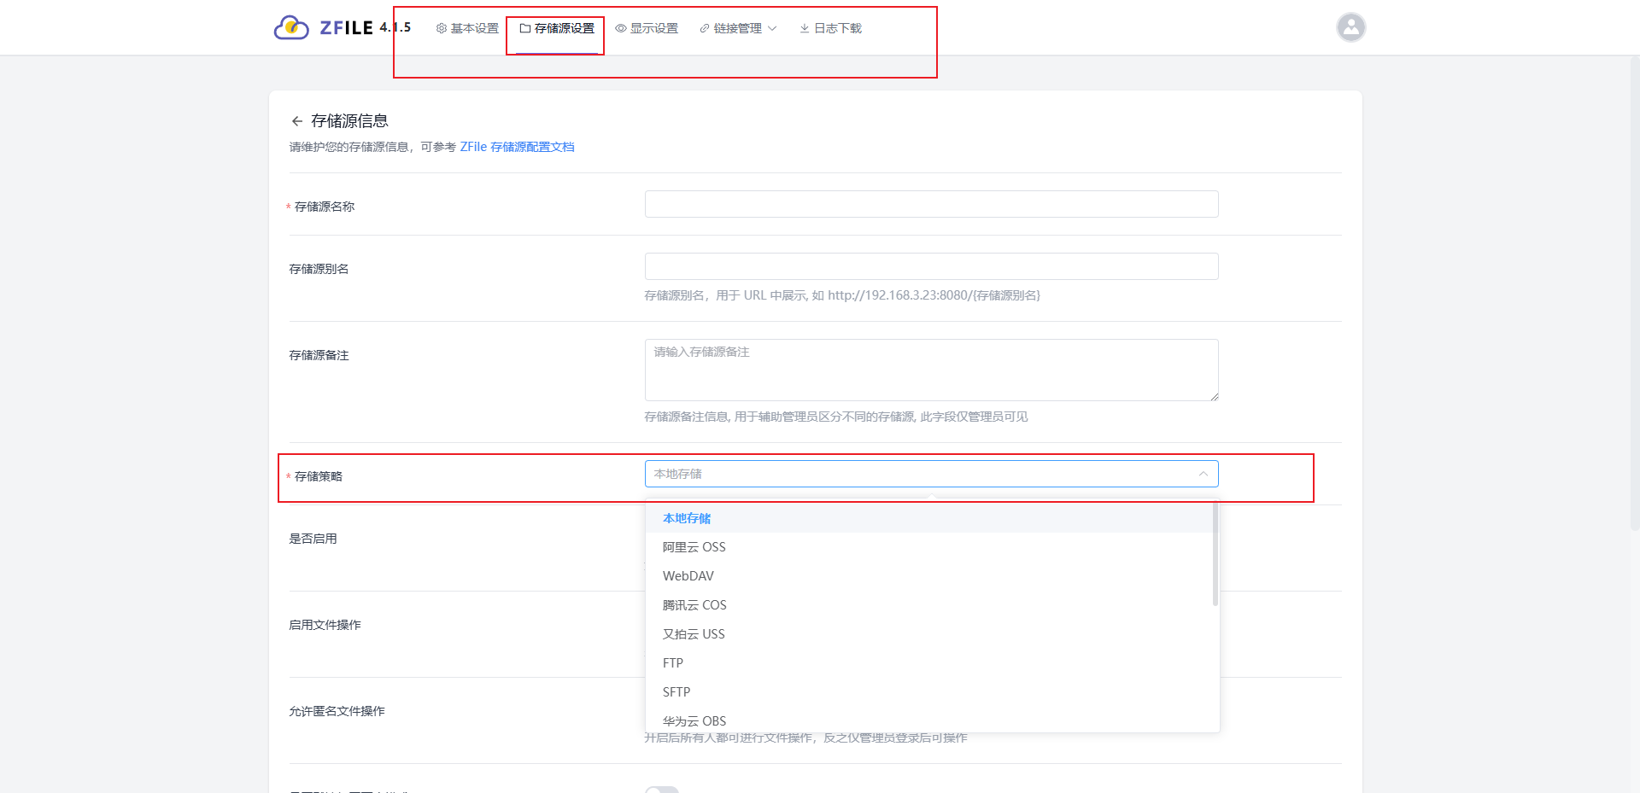The image size is (1640, 793).
Task: Pick SFTP from the storage list
Action: pos(929,692)
